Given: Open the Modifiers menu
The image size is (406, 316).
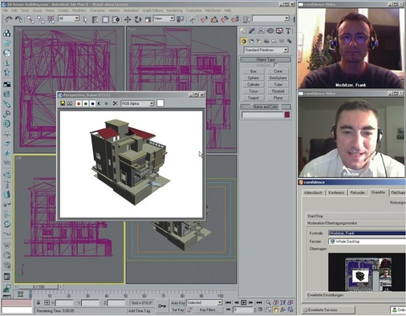Looking at the screenshot, I should click(79, 10).
